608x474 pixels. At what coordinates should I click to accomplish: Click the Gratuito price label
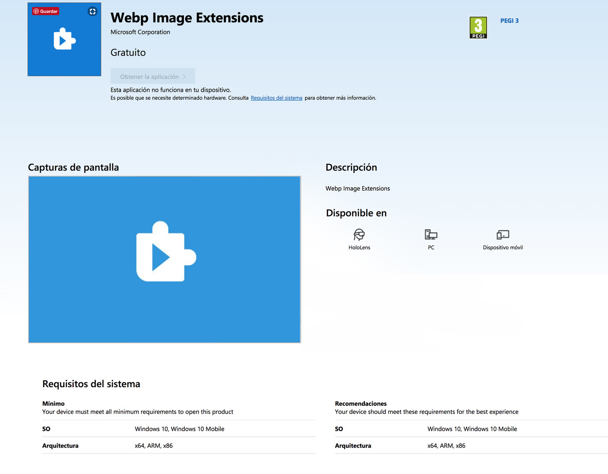tap(128, 52)
